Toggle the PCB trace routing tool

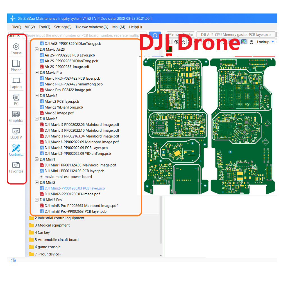244,42
